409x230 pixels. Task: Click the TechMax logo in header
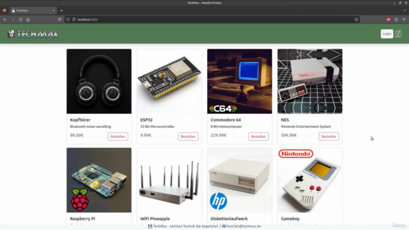pyautogui.click(x=33, y=34)
